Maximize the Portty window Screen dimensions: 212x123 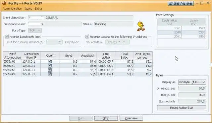(202, 3)
